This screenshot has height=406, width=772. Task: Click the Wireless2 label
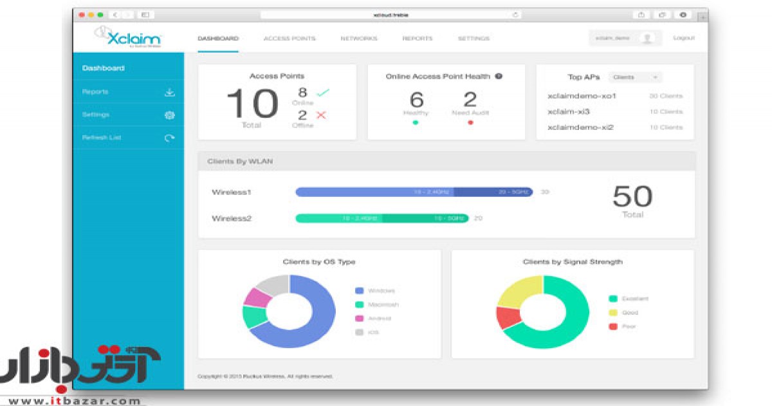coord(232,219)
